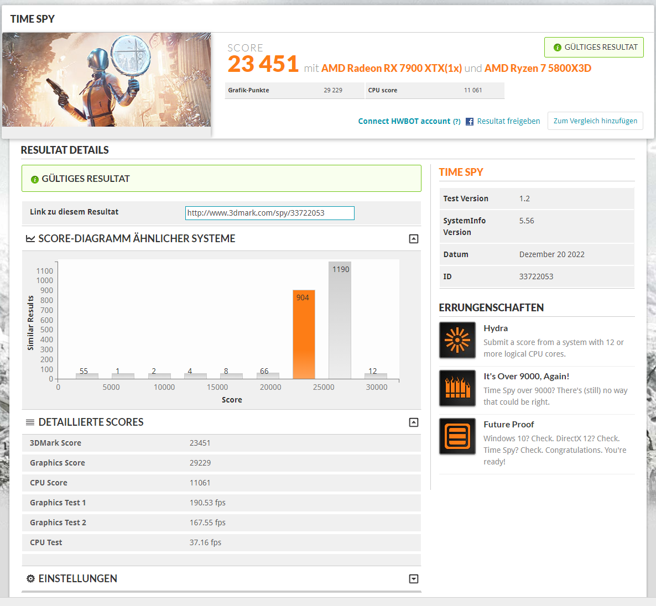Click the ID value 33722053
This screenshot has width=656, height=606.
tap(537, 276)
